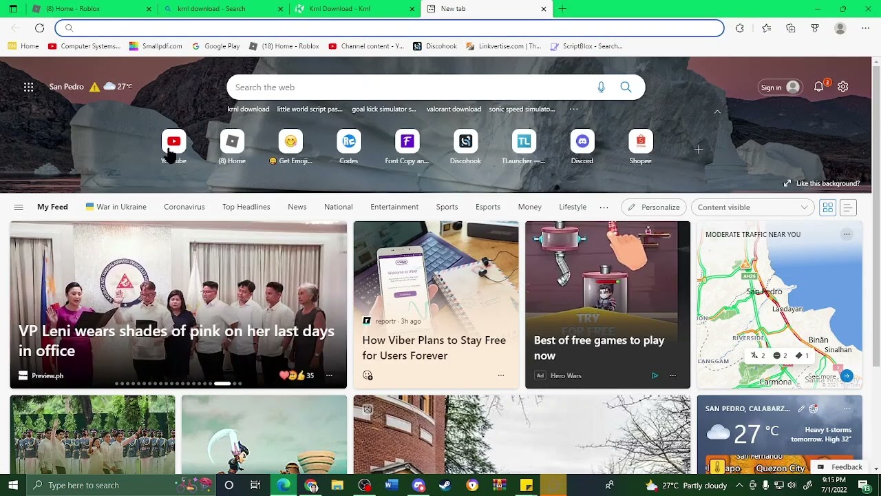The image size is (881, 496).
Task: Collapse the quick links section
Action: click(717, 112)
